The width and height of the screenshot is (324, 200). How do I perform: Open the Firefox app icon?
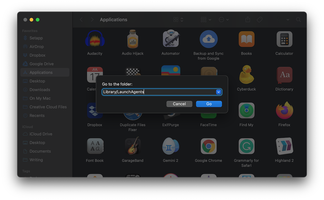[284, 110]
